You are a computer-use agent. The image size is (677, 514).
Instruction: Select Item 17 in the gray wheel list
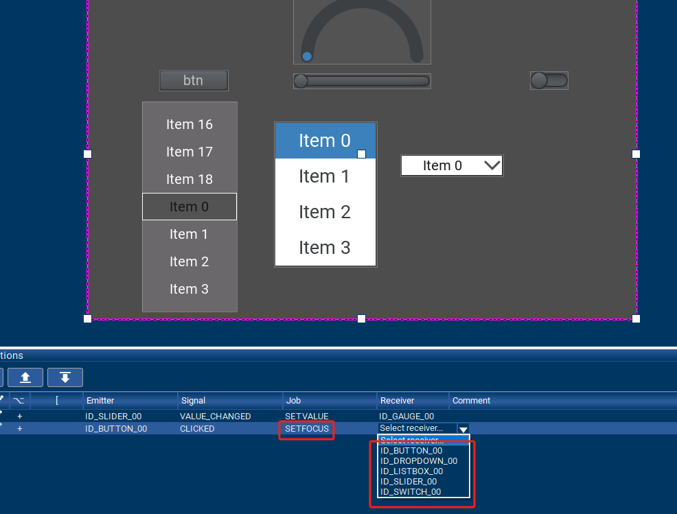(190, 152)
